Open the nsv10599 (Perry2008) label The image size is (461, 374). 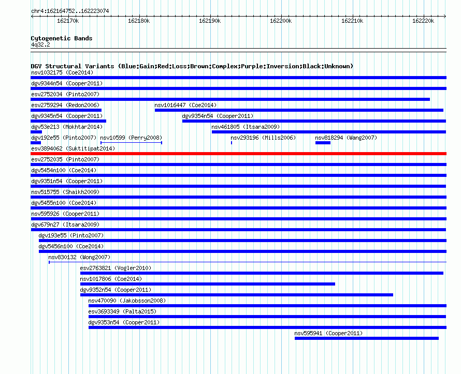[x=131, y=138]
